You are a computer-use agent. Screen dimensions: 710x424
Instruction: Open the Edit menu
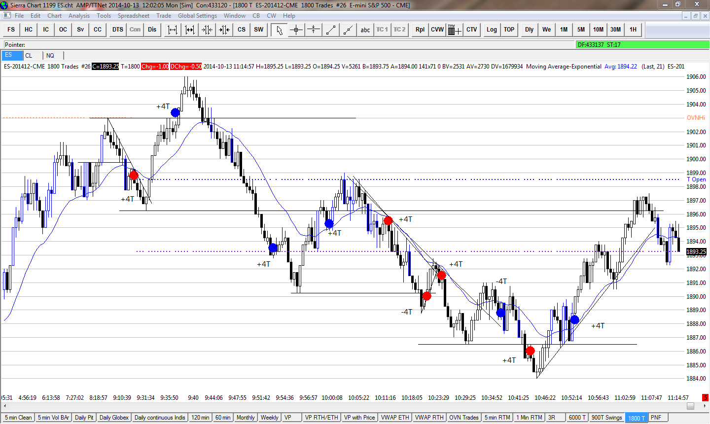[35, 16]
